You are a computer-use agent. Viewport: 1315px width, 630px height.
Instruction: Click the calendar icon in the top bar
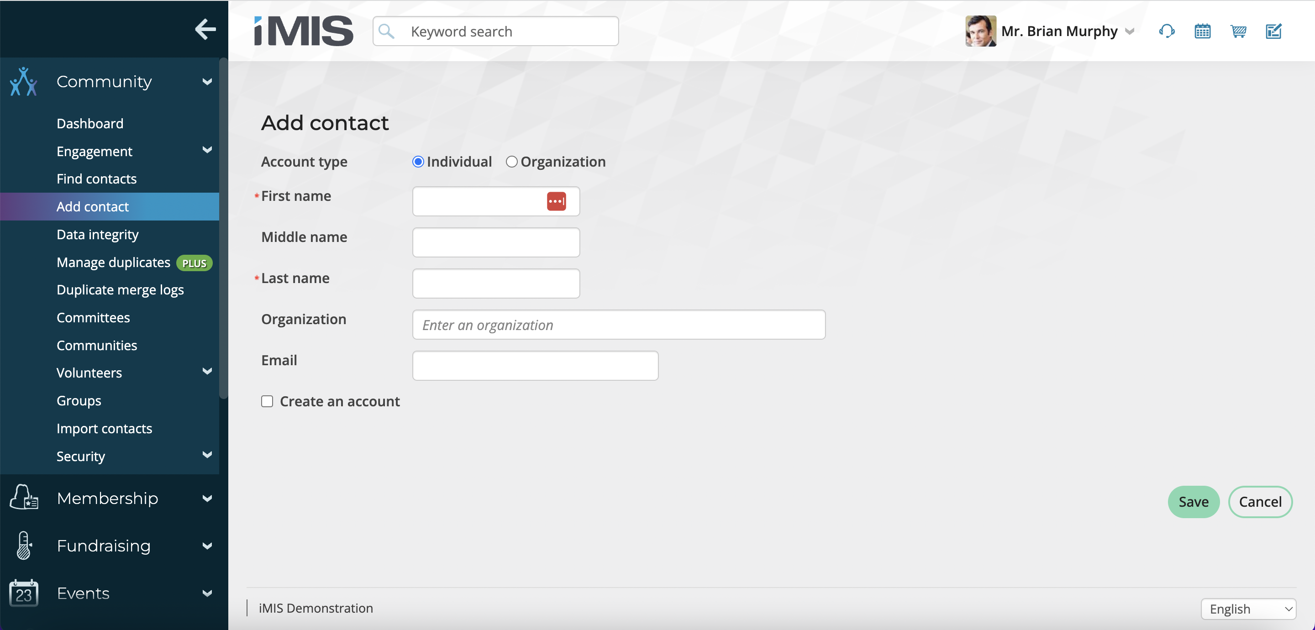pyautogui.click(x=1203, y=31)
